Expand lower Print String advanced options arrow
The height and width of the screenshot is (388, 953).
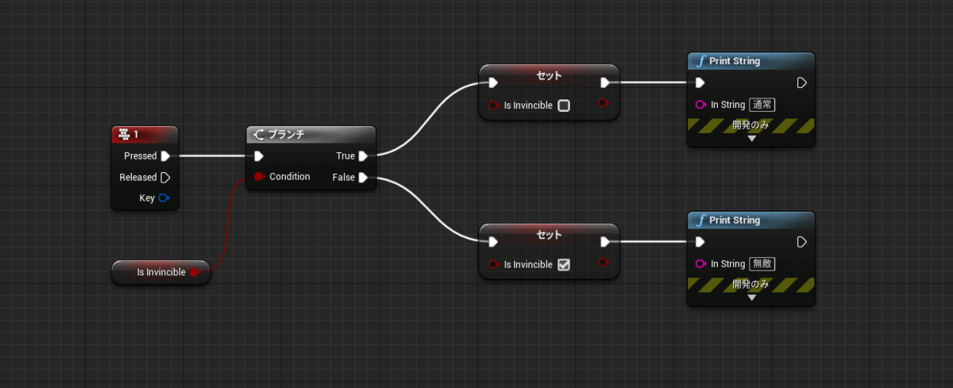click(x=751, y=298)
